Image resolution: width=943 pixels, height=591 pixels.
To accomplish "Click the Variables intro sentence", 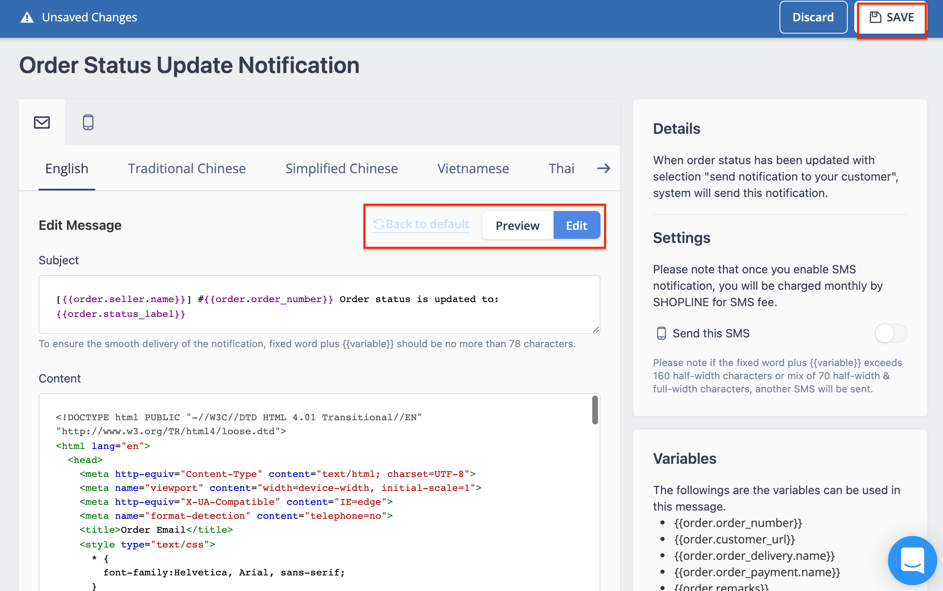I will tap(777, 498).
